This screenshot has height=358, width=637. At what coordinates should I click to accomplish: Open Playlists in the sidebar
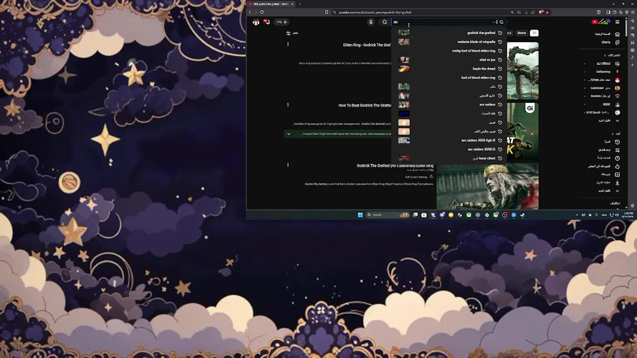pyautogui.click(x=608, y=150)
